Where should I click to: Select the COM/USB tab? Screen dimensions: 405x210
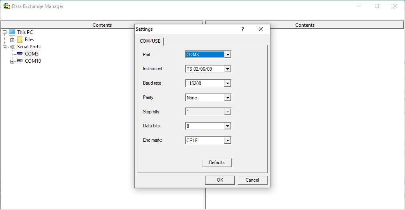tap(150, 41)
